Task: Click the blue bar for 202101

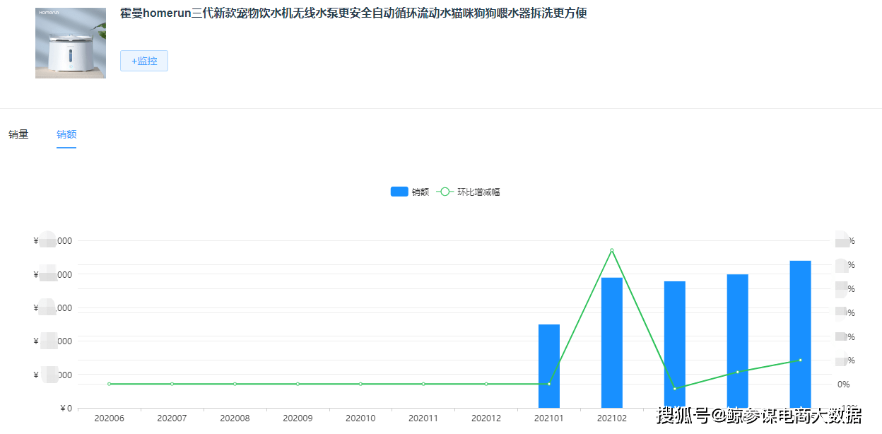Action: point(549,365)
